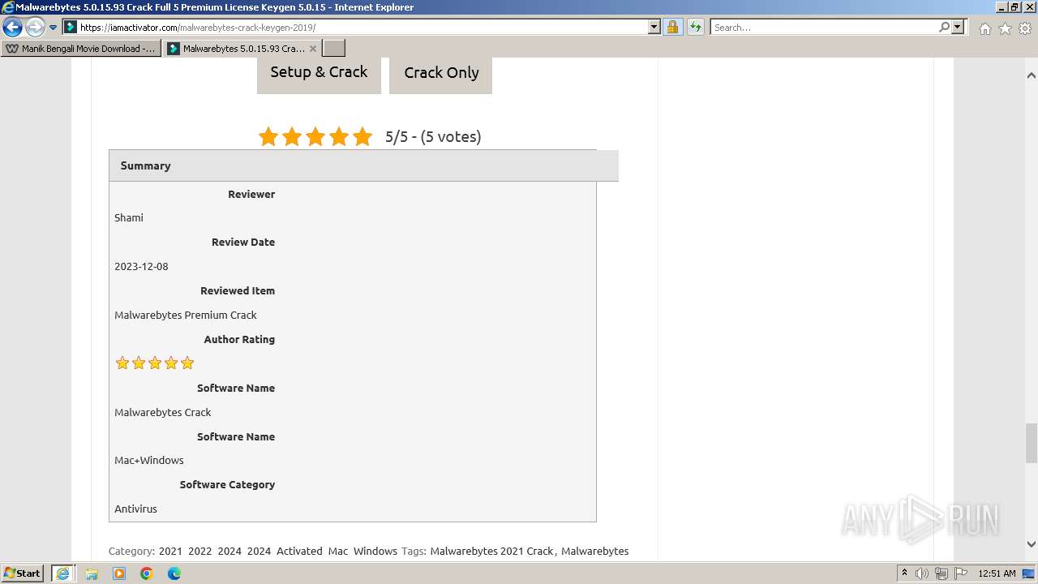Click the search magnifier icon

pos(944,27)
